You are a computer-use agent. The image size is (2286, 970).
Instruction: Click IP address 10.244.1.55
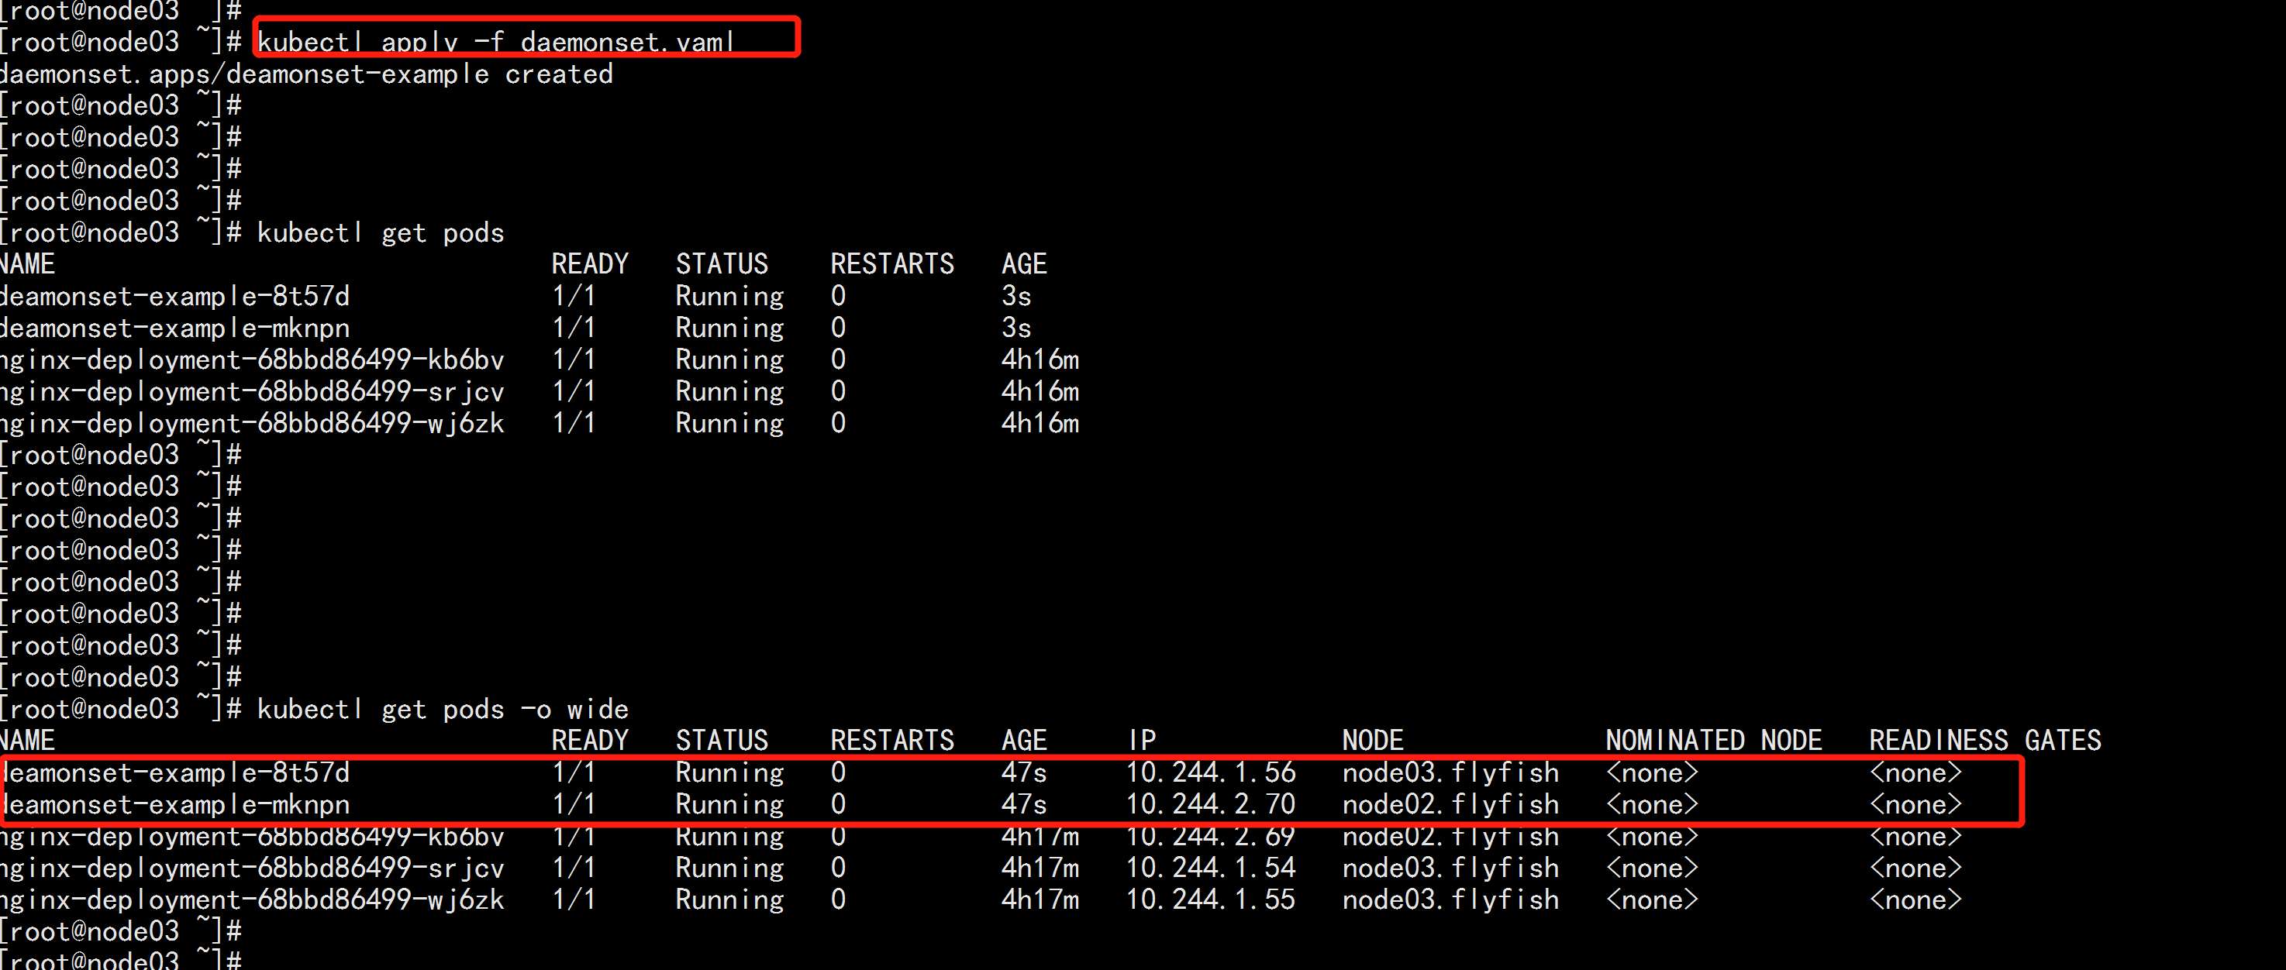[x=1211, y=899]
